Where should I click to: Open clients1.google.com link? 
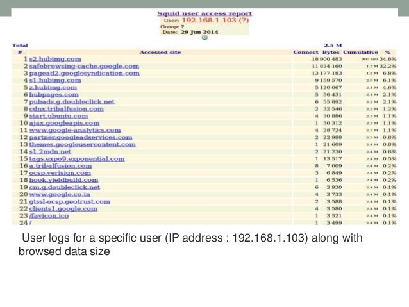click(x=63, y=209)
